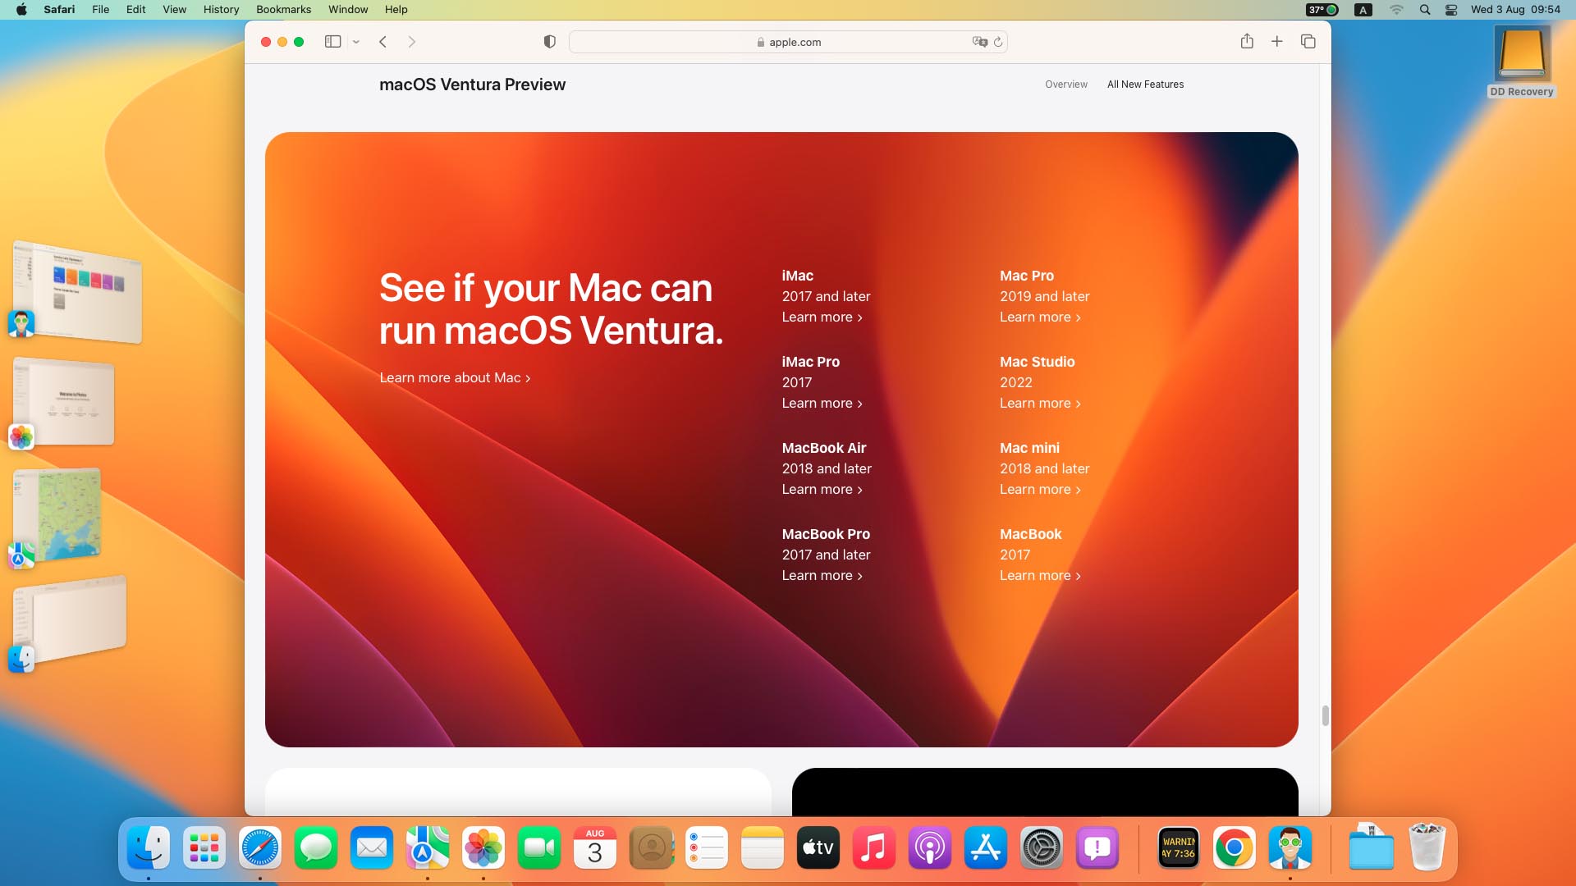Open Reminders from the Dock

707,847
